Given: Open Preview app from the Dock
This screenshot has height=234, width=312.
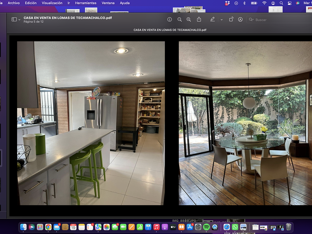Looking at the screenshot, I should pyautogui.click(x=243, y=227).
